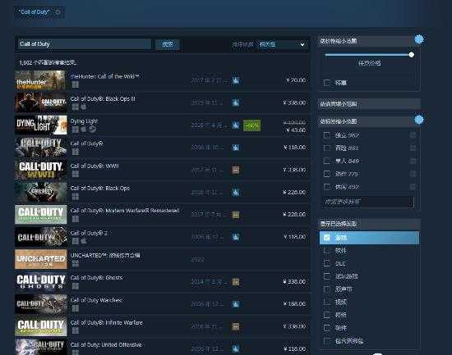This screenshot has width=452, height=355.
Task: Click the mixed review icon for Infinite Warfare
Action: (236, 326)
